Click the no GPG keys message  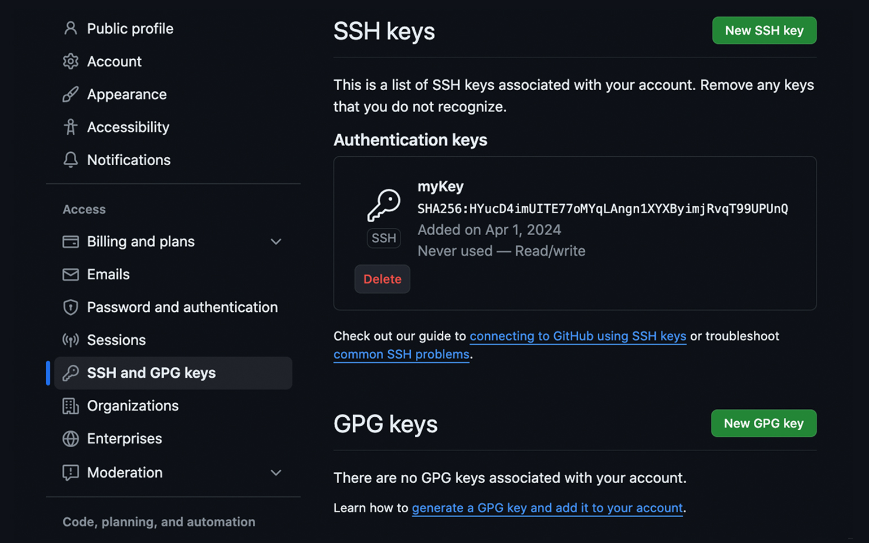[510, 478]
